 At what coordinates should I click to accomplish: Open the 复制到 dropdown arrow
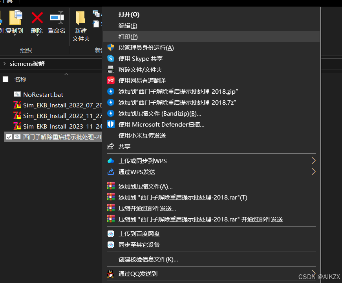15,35
